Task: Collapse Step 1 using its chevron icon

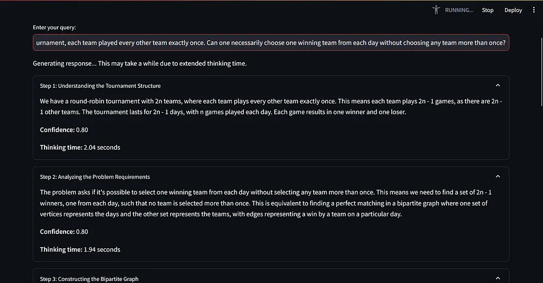Action: click(497, 85)
